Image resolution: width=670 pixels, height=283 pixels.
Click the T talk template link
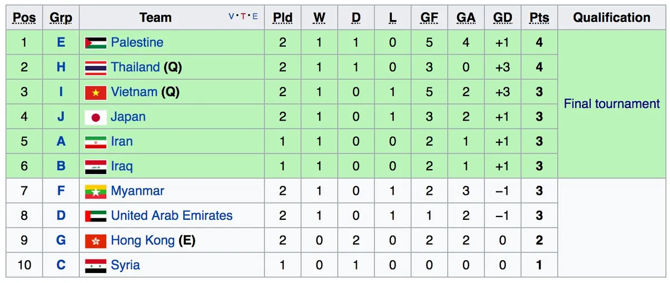pyautogui.click(x=243, y=17)
